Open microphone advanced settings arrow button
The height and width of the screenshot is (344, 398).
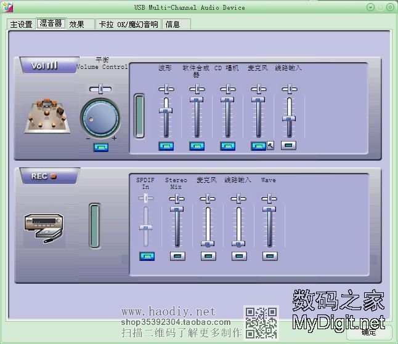(x=270, y=146)
